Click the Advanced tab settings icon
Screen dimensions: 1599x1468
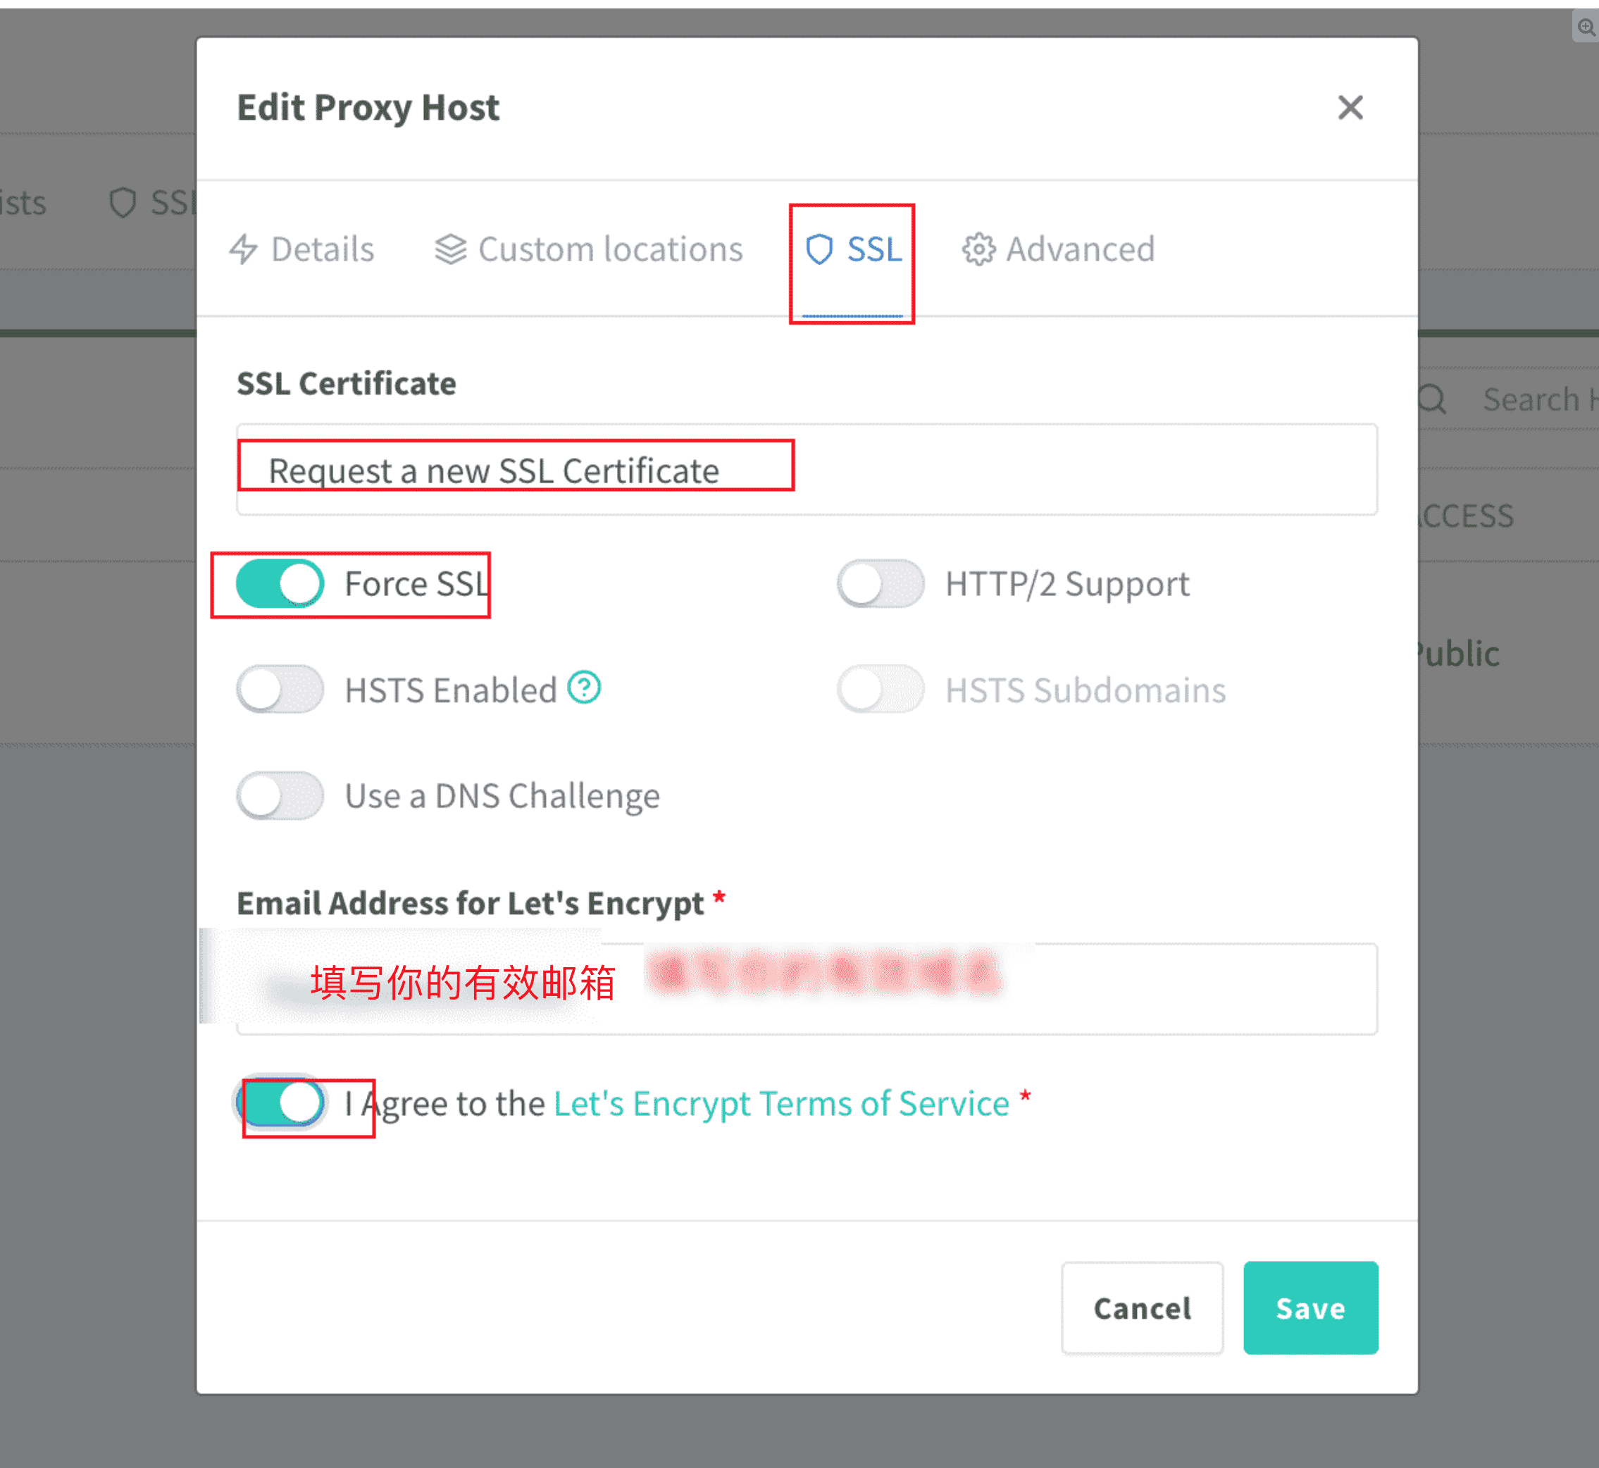(976, 249)
